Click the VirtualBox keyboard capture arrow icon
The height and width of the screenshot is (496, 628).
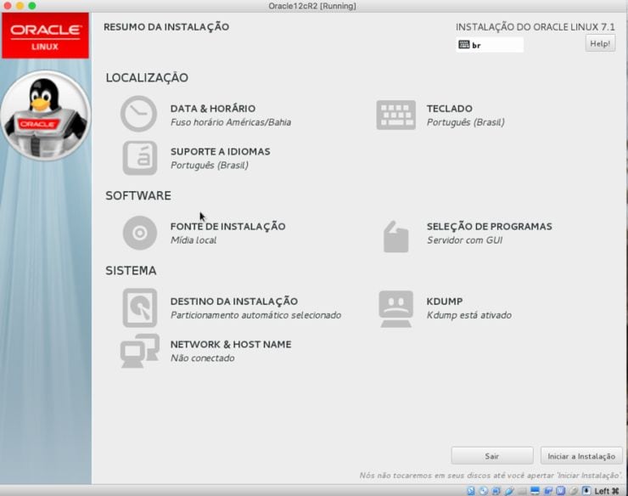click(586, 491)
